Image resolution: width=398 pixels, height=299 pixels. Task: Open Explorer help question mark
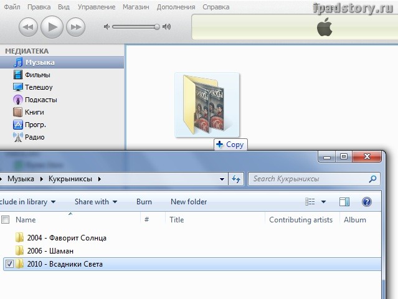(x=366, y=202)
